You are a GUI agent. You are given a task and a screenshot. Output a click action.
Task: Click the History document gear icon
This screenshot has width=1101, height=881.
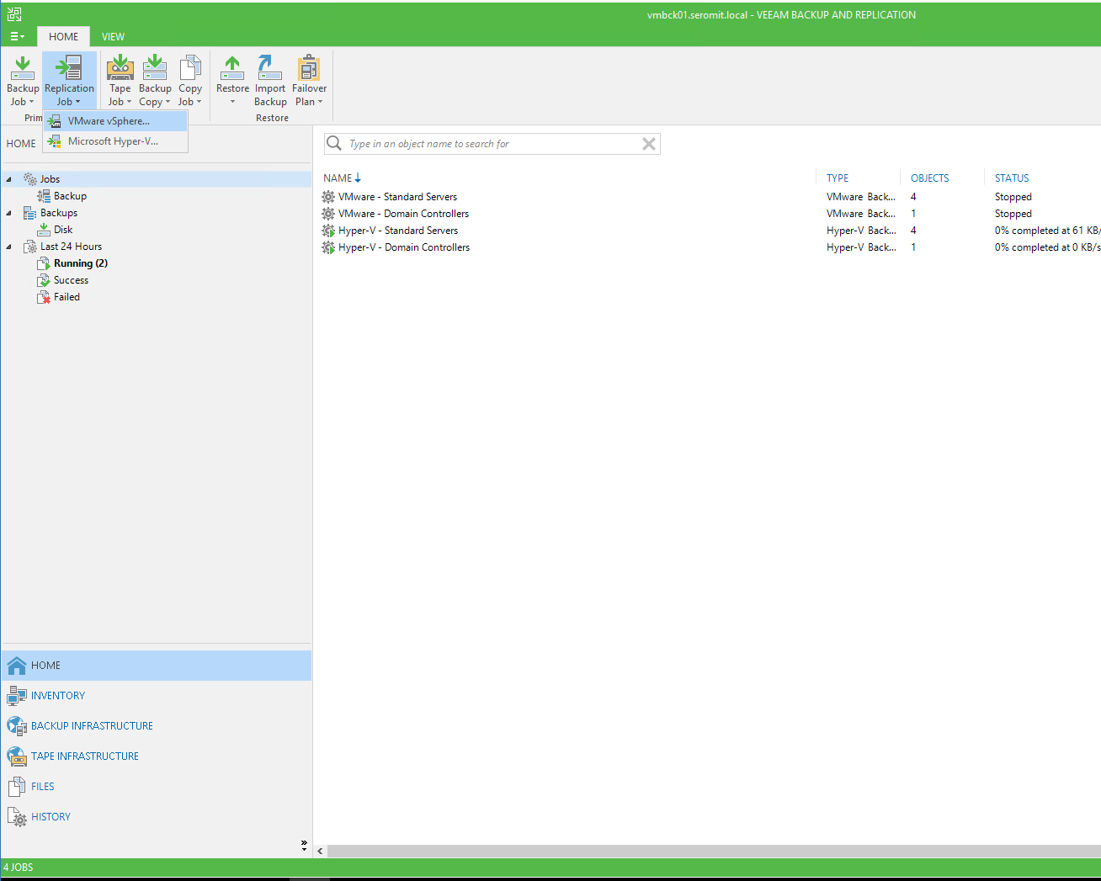pos(17,817)
